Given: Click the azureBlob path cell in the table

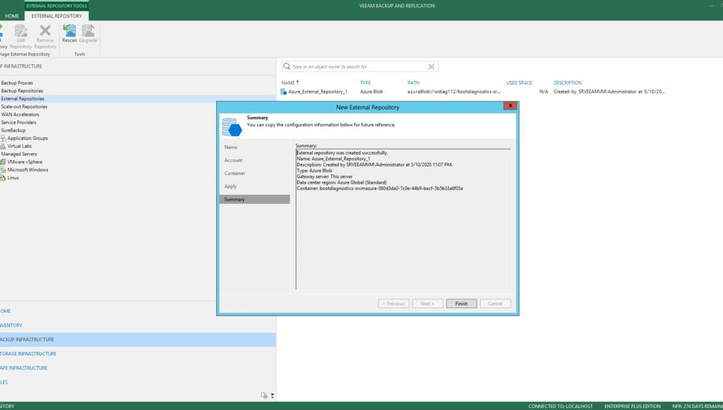Looking at the screenshot, I should click(x=454, y=92).
